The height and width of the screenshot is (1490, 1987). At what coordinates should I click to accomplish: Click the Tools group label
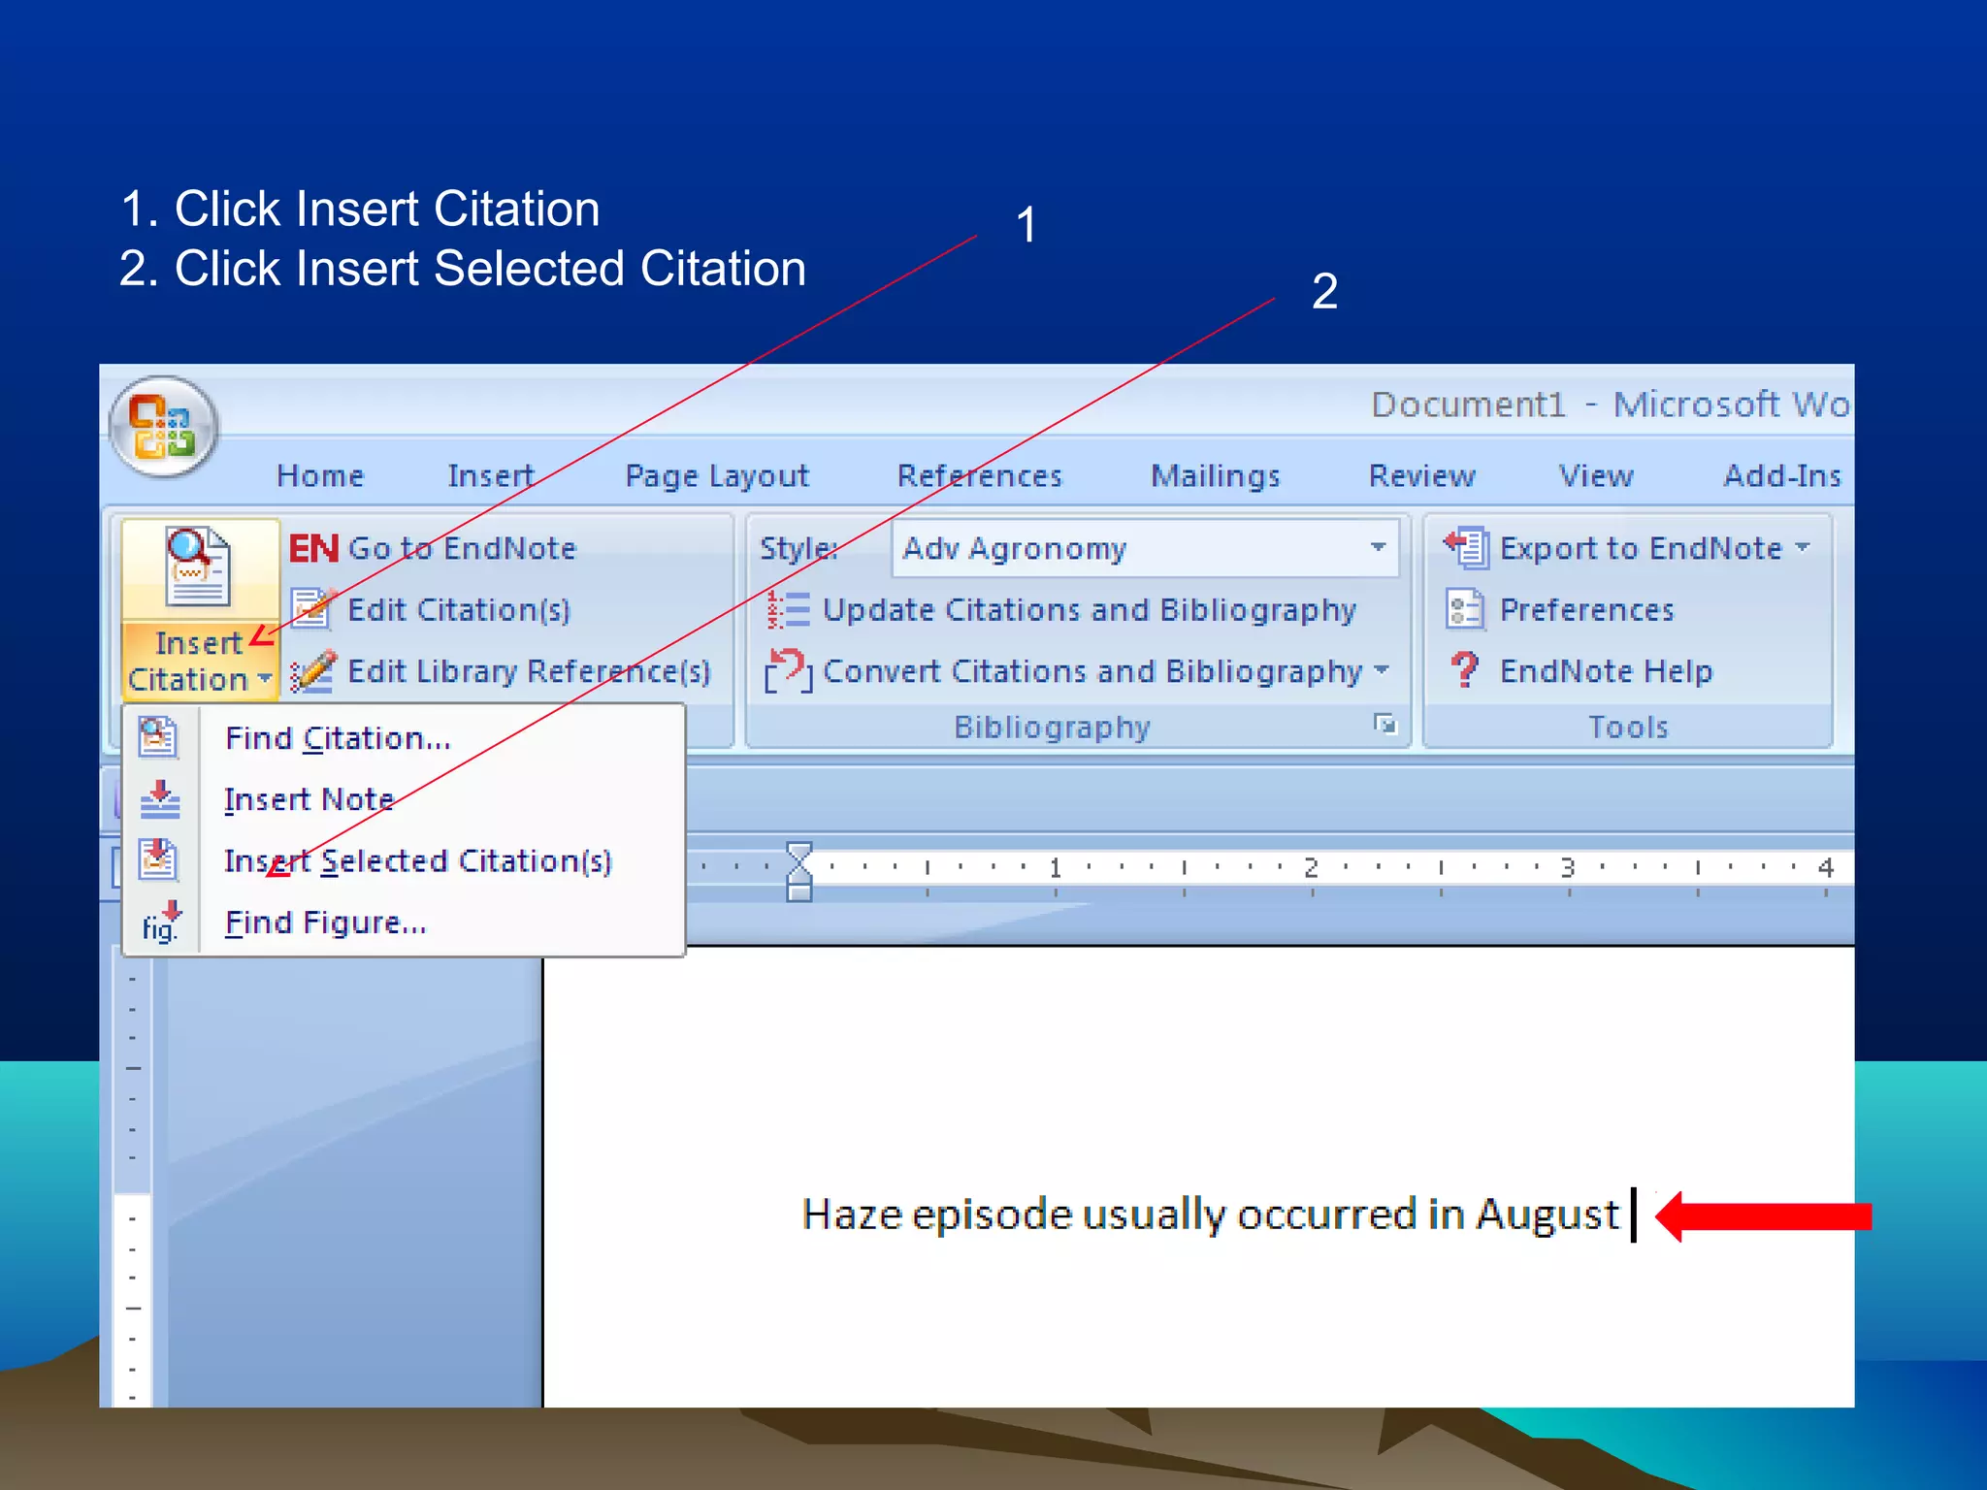[1628, 728]
